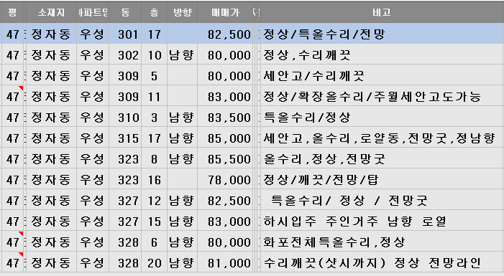Click price 81,000 in the 328동 20층 row
This screenshot has height=276, width=504.
pos(229,263)
